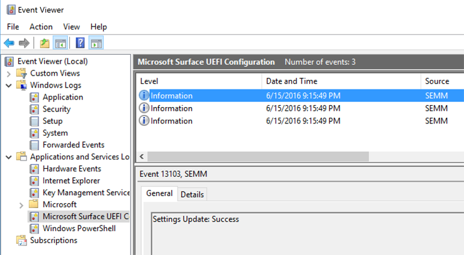464x255 pixels.
Task: Open the Windows PowerShell log
Action: tap(79, 229)
